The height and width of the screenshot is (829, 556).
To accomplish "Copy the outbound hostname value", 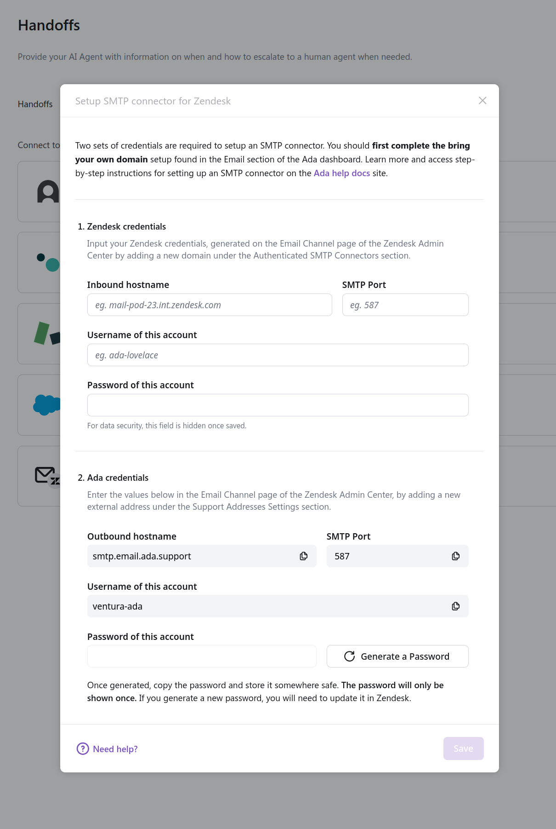I will pos(304,556).
